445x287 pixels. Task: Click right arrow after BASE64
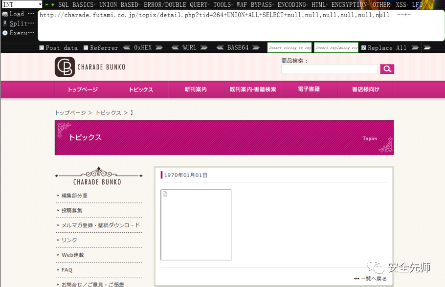click(256, 48)
